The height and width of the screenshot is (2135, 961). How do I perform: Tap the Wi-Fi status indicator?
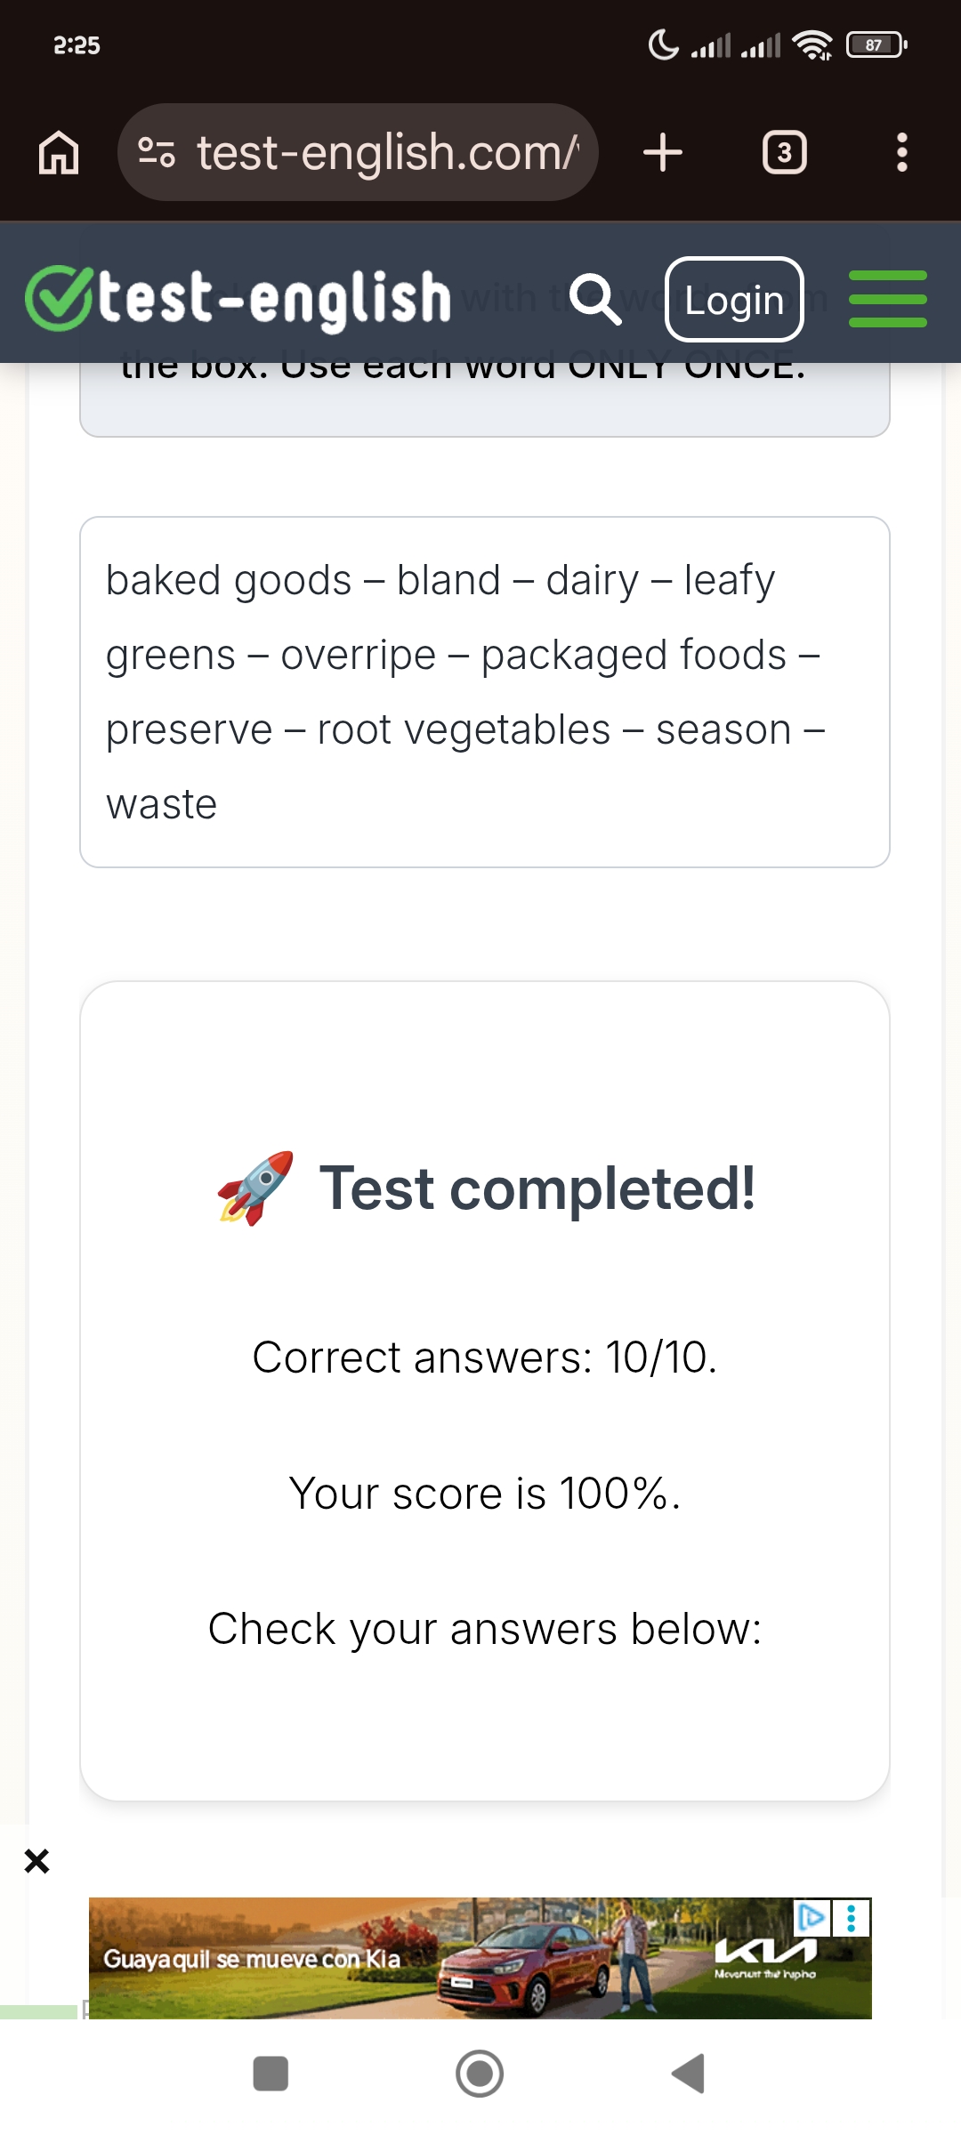(811, 44)
